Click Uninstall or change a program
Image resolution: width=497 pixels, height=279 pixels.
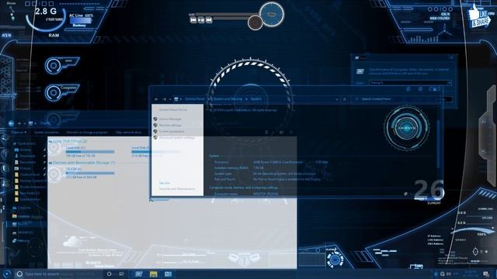tap(87, 133)
